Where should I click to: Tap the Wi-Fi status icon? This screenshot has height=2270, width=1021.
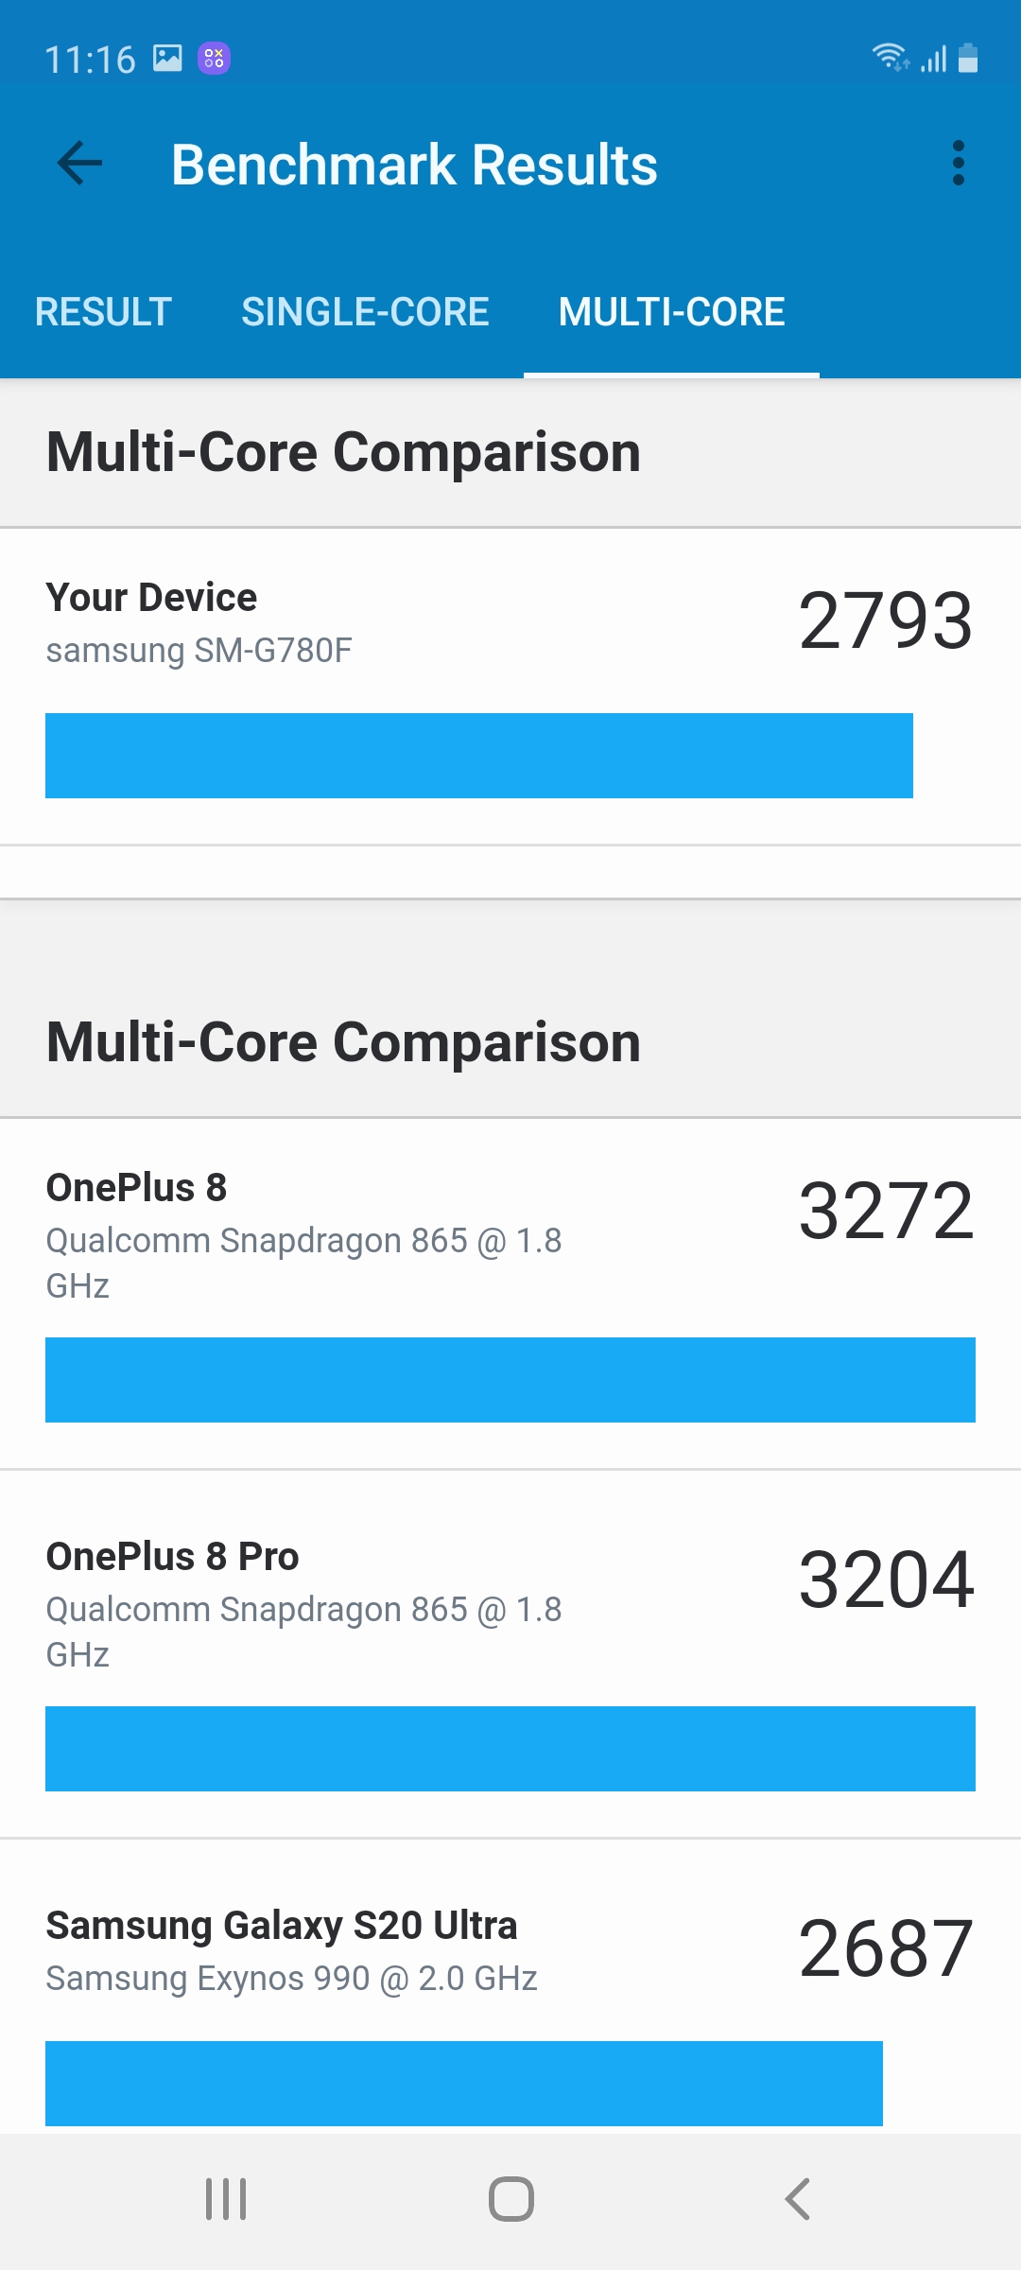(x=890, y=58)
